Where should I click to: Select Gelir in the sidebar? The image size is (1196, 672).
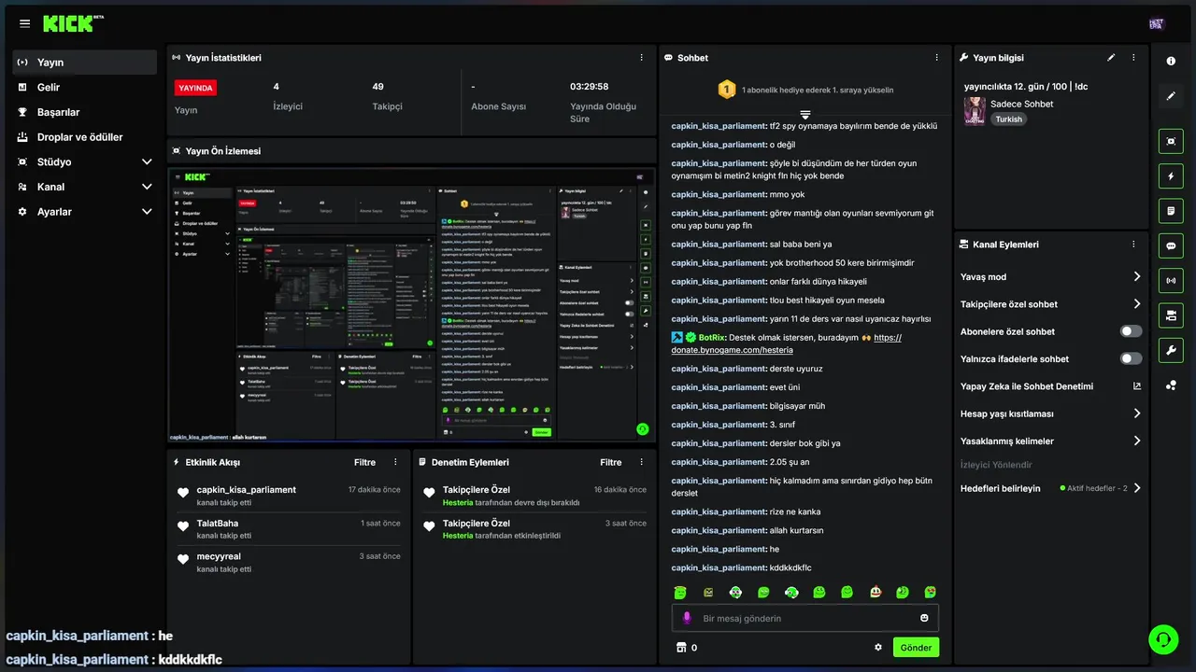(85, 87)
